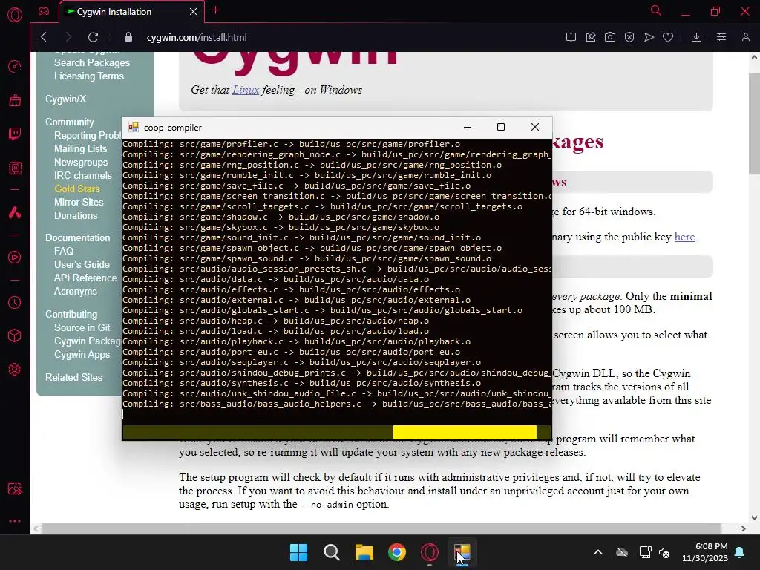The width and height of the screenshot is (760, 570).
Task: Add page to bookmarks heart icon
Action: point(668,37)
